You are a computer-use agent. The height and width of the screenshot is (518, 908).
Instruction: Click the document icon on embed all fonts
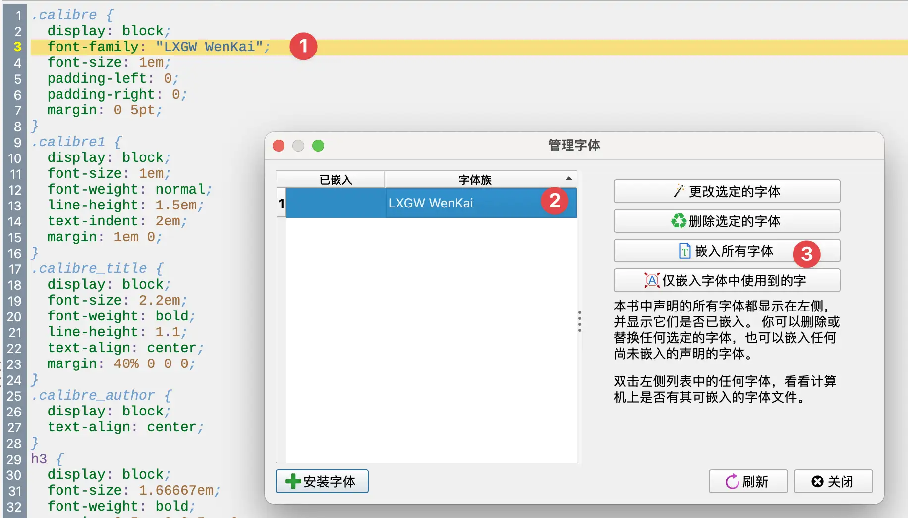pos(684,251)
